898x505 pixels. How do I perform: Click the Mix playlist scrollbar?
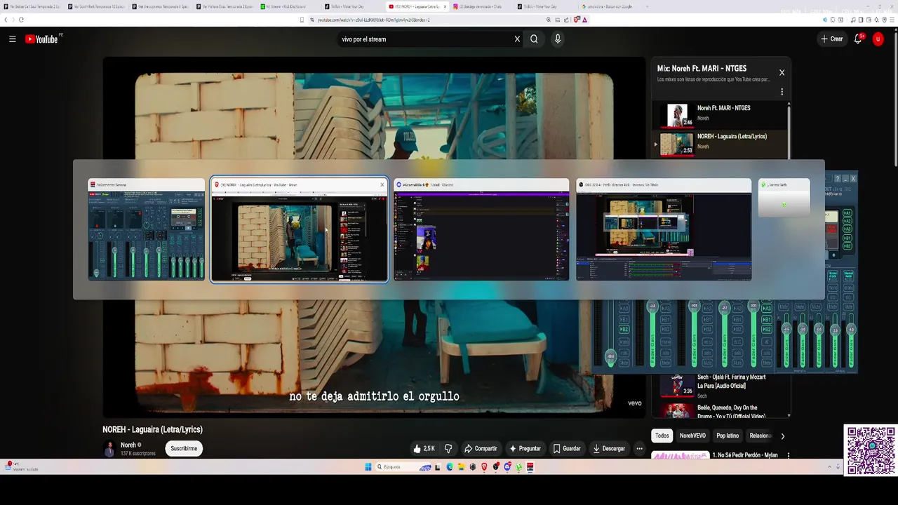point(789,130)
